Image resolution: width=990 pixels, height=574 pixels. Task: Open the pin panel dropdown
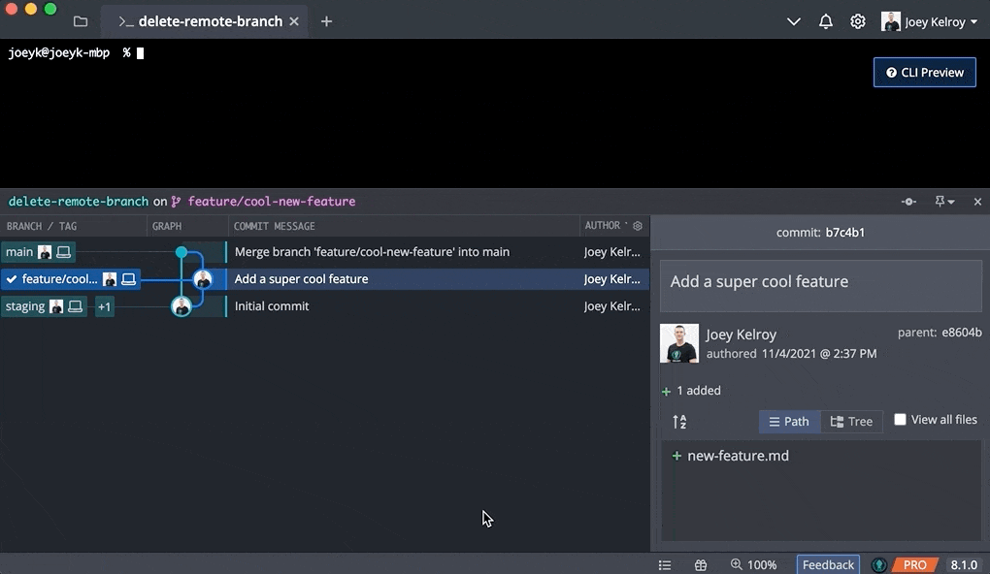point(944,202)
